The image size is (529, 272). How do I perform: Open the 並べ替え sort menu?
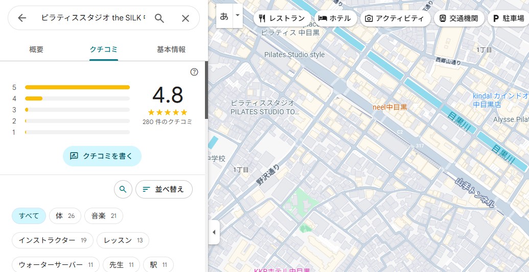click(164, 189)
